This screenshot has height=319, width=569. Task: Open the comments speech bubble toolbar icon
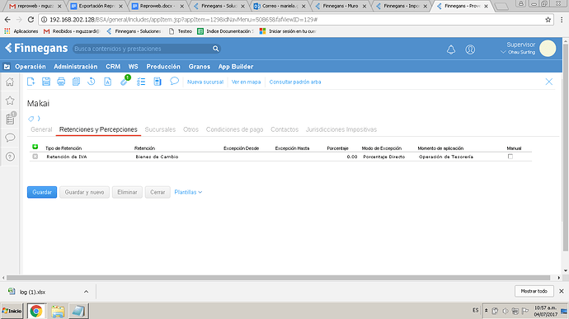point(174,82)
